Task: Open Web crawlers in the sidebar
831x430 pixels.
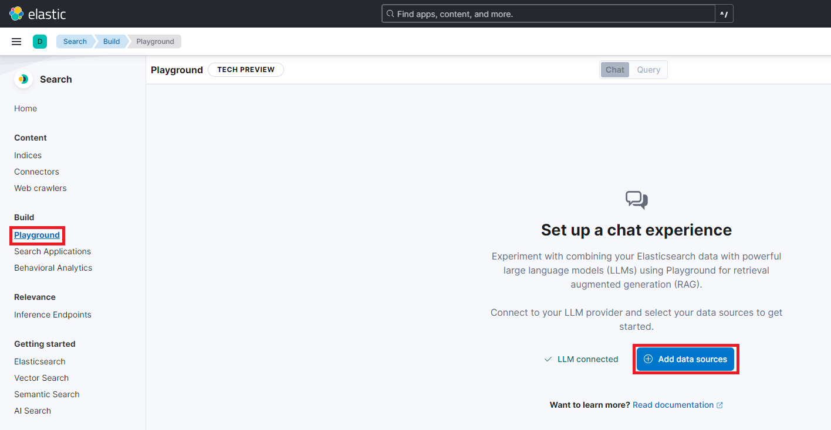Action: [40, 188]
